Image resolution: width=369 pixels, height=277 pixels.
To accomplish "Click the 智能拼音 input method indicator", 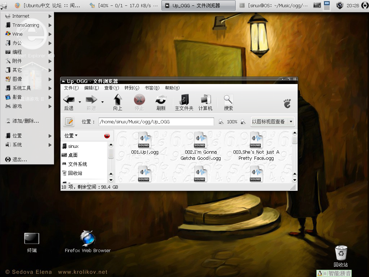I will click(334, 273).
